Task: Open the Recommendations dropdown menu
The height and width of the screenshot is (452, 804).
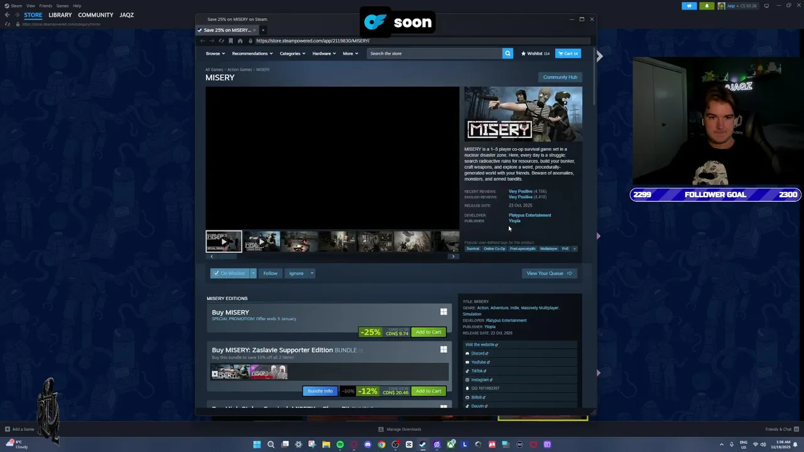Action: [253, 53]
